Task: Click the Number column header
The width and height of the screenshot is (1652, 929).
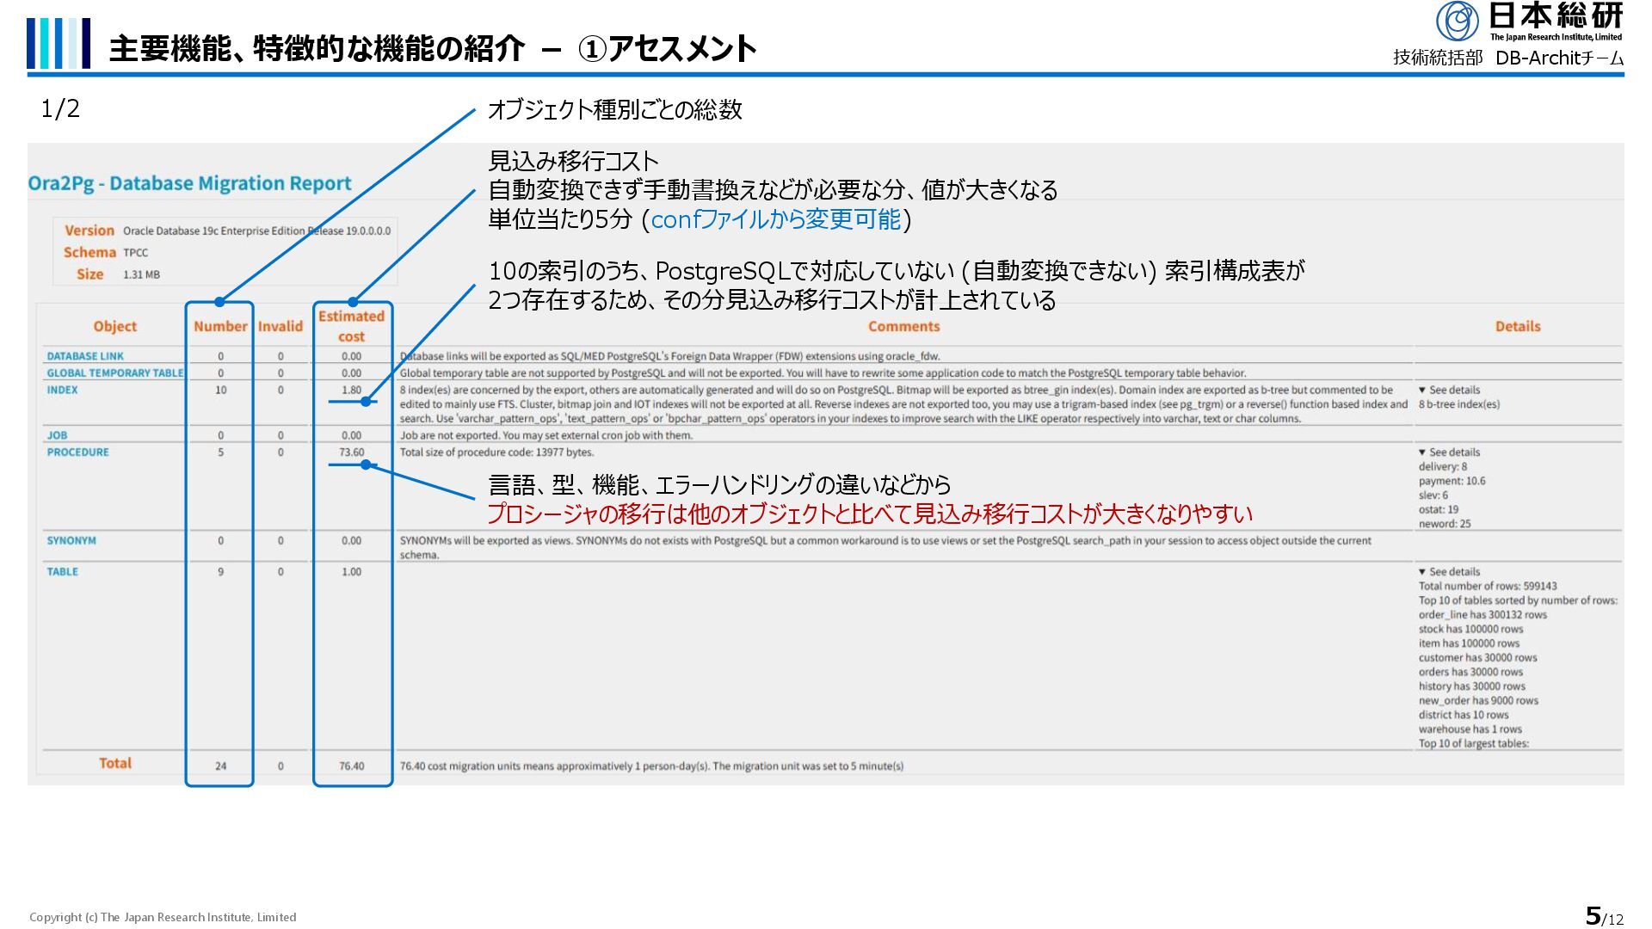Action: [220, 327]
